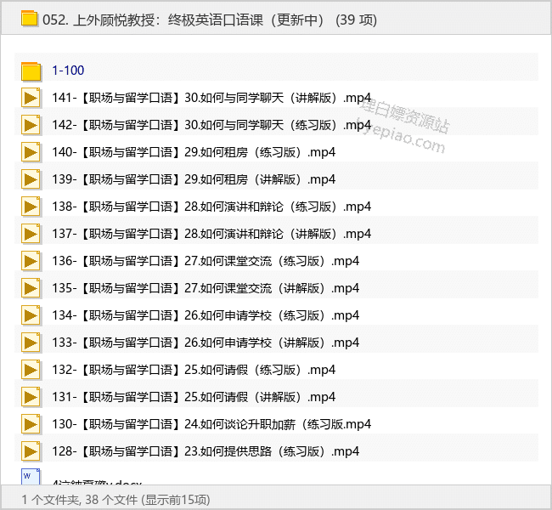The height and width of the screenshot is (510, 552).
Task: Click the folder icon beside the 052 header title
Action: pos(29,19)
